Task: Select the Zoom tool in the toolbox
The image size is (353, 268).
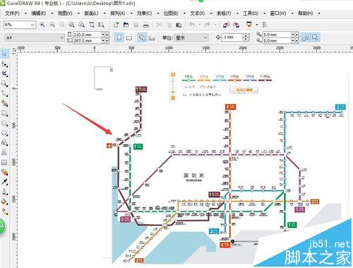Action: point(4,83)
